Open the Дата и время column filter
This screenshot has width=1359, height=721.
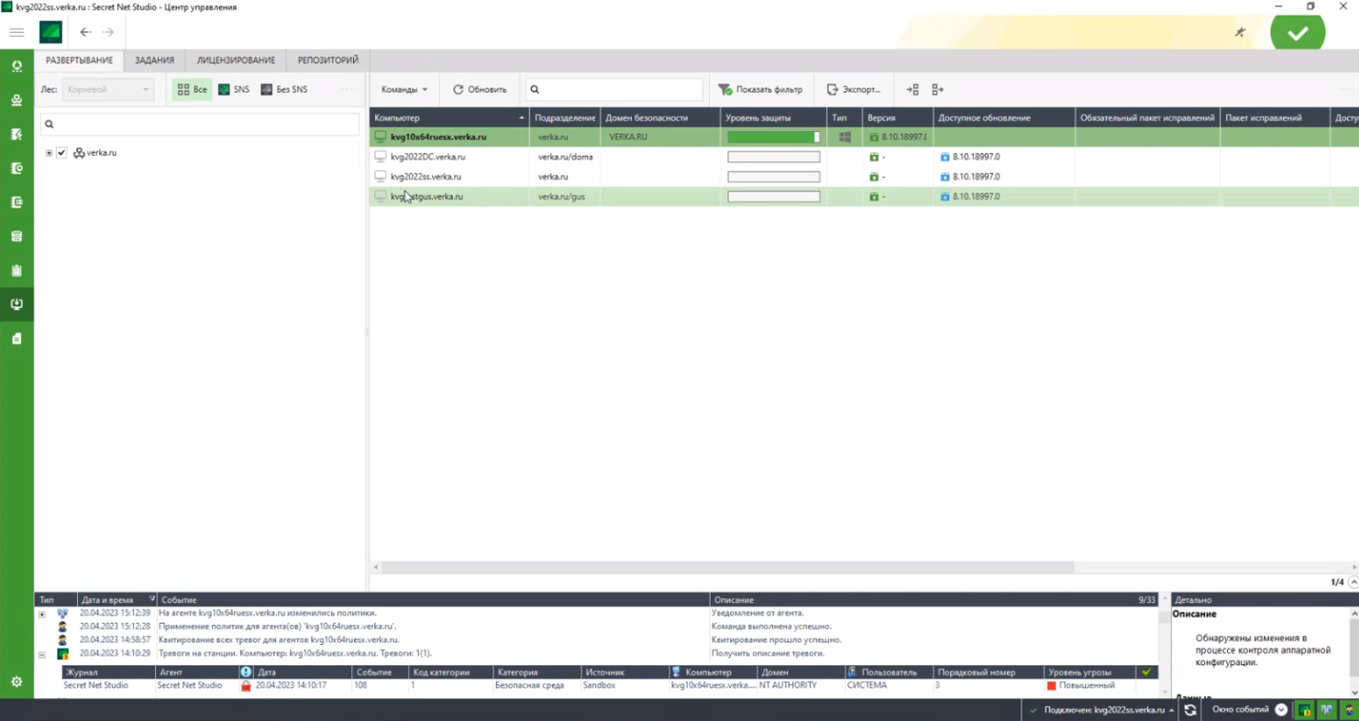tap(151, 599)
